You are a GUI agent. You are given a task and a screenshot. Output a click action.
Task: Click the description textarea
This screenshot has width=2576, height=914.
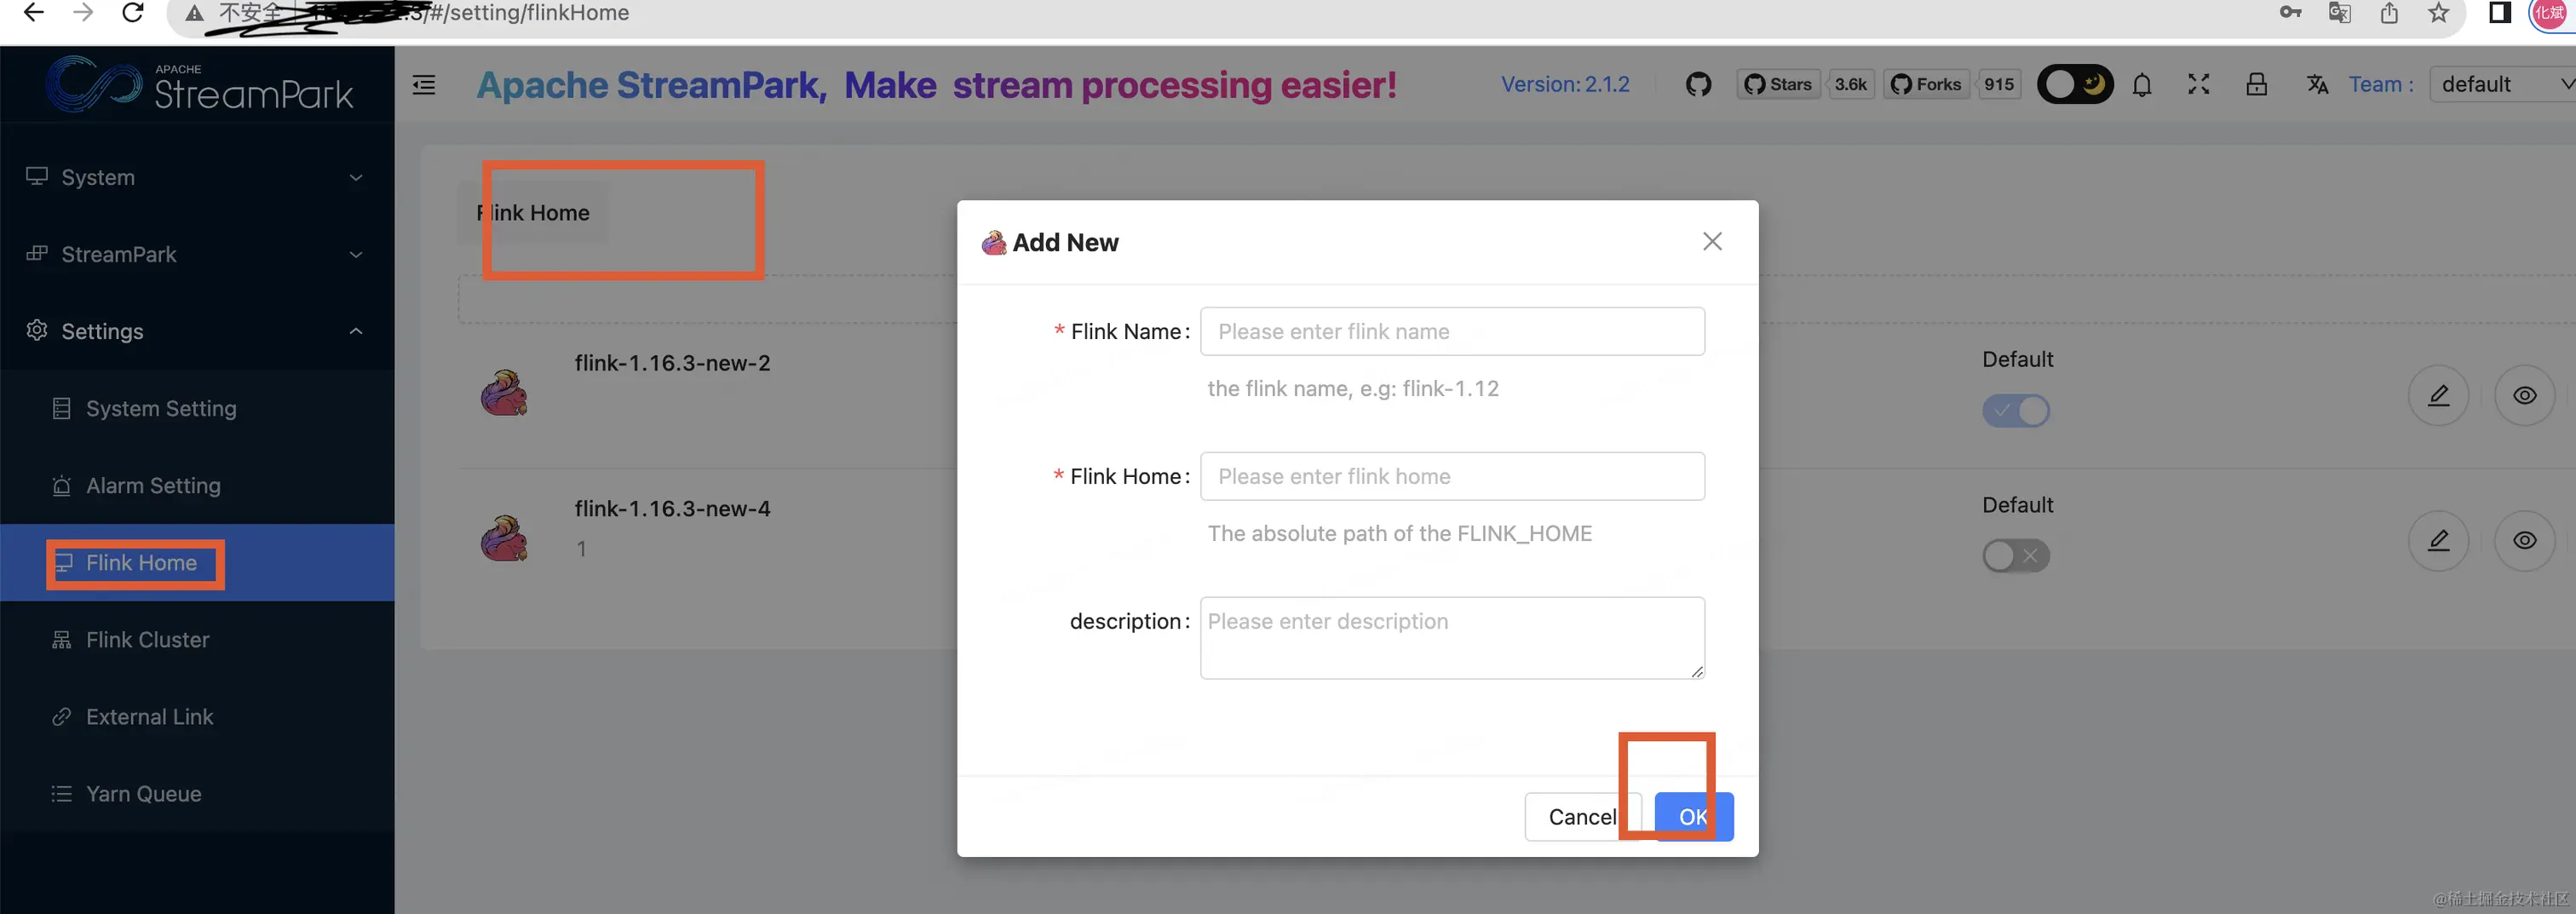point(1452,638)
